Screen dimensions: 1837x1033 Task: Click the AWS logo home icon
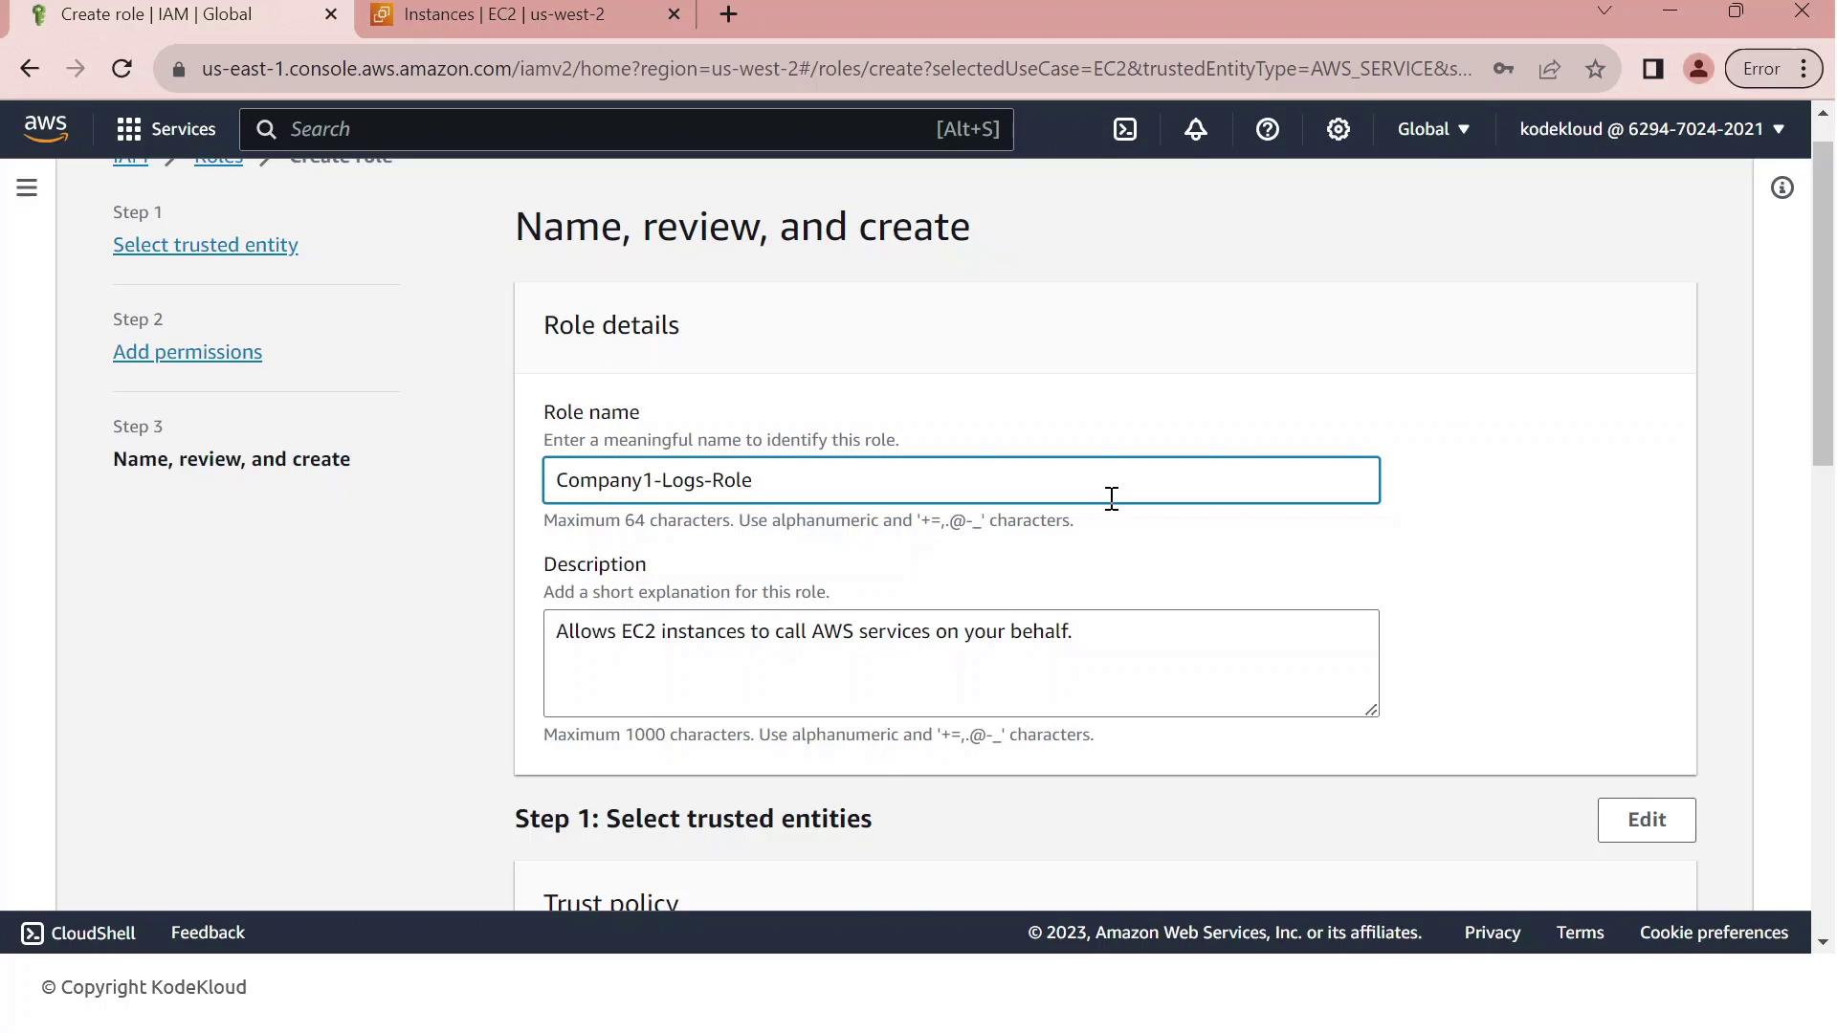(45, 128)
